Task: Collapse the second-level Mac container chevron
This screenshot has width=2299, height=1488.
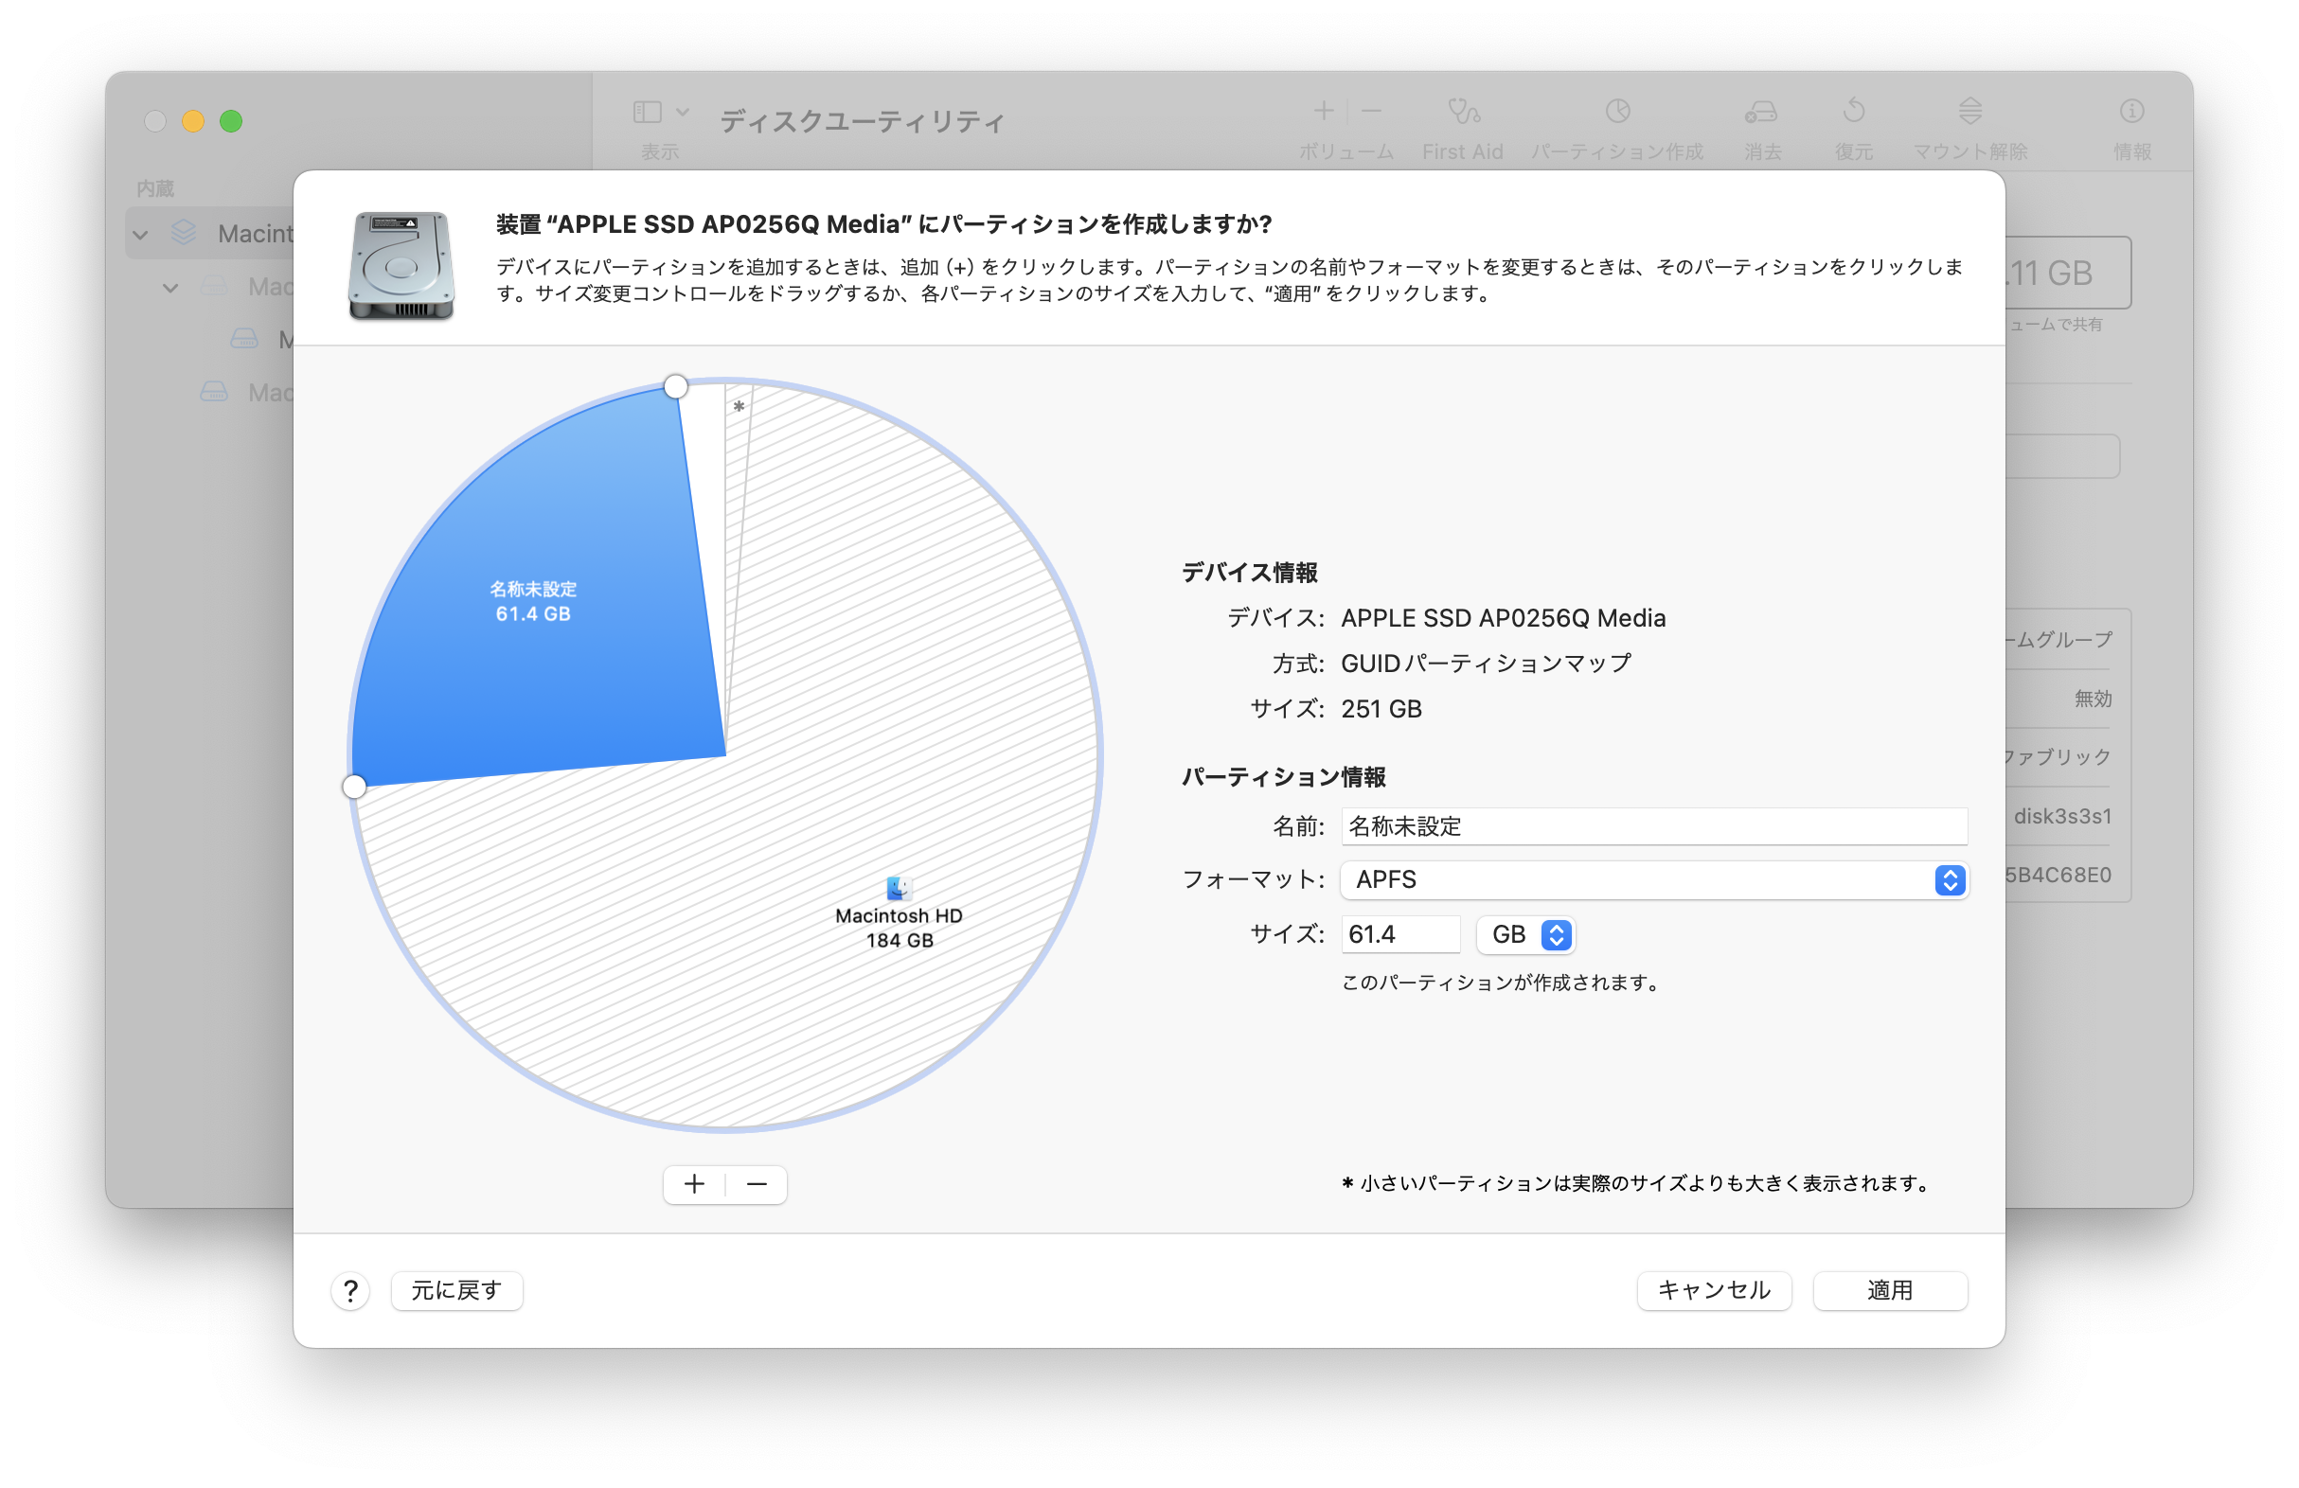Action: click(x=171, y=288)
